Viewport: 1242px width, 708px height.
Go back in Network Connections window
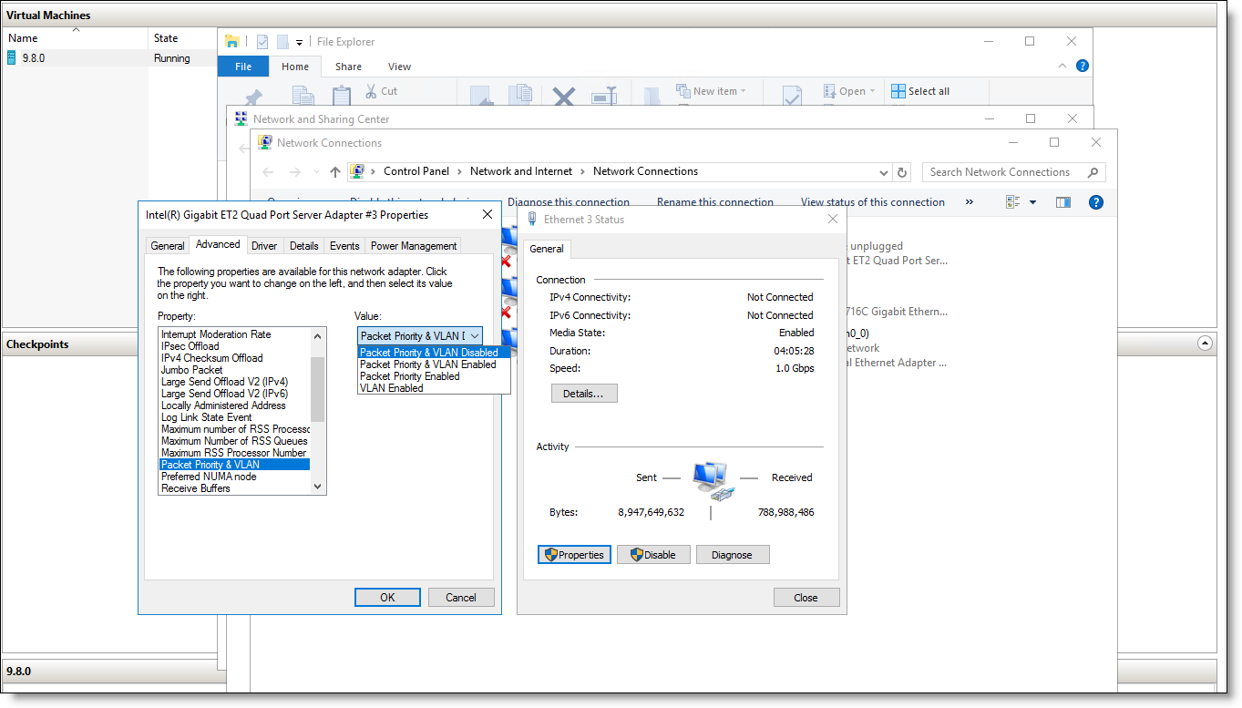point(268,171)
